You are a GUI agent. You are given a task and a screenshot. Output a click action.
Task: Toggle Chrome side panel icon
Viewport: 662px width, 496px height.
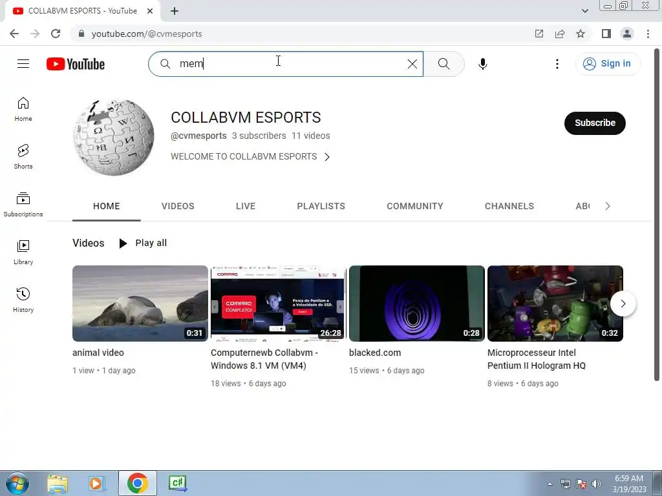pyautogui.click(x=606, y=34)
